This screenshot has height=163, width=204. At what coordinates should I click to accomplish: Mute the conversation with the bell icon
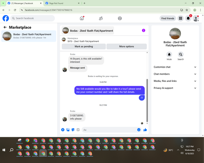tap(169, 55)
